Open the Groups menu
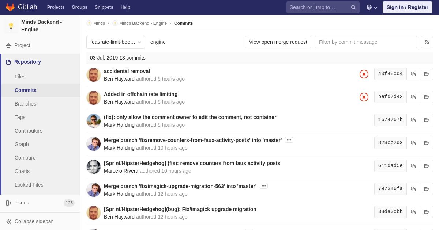The width and height of the screenshot is (439, 230). (x=79, y=7)
